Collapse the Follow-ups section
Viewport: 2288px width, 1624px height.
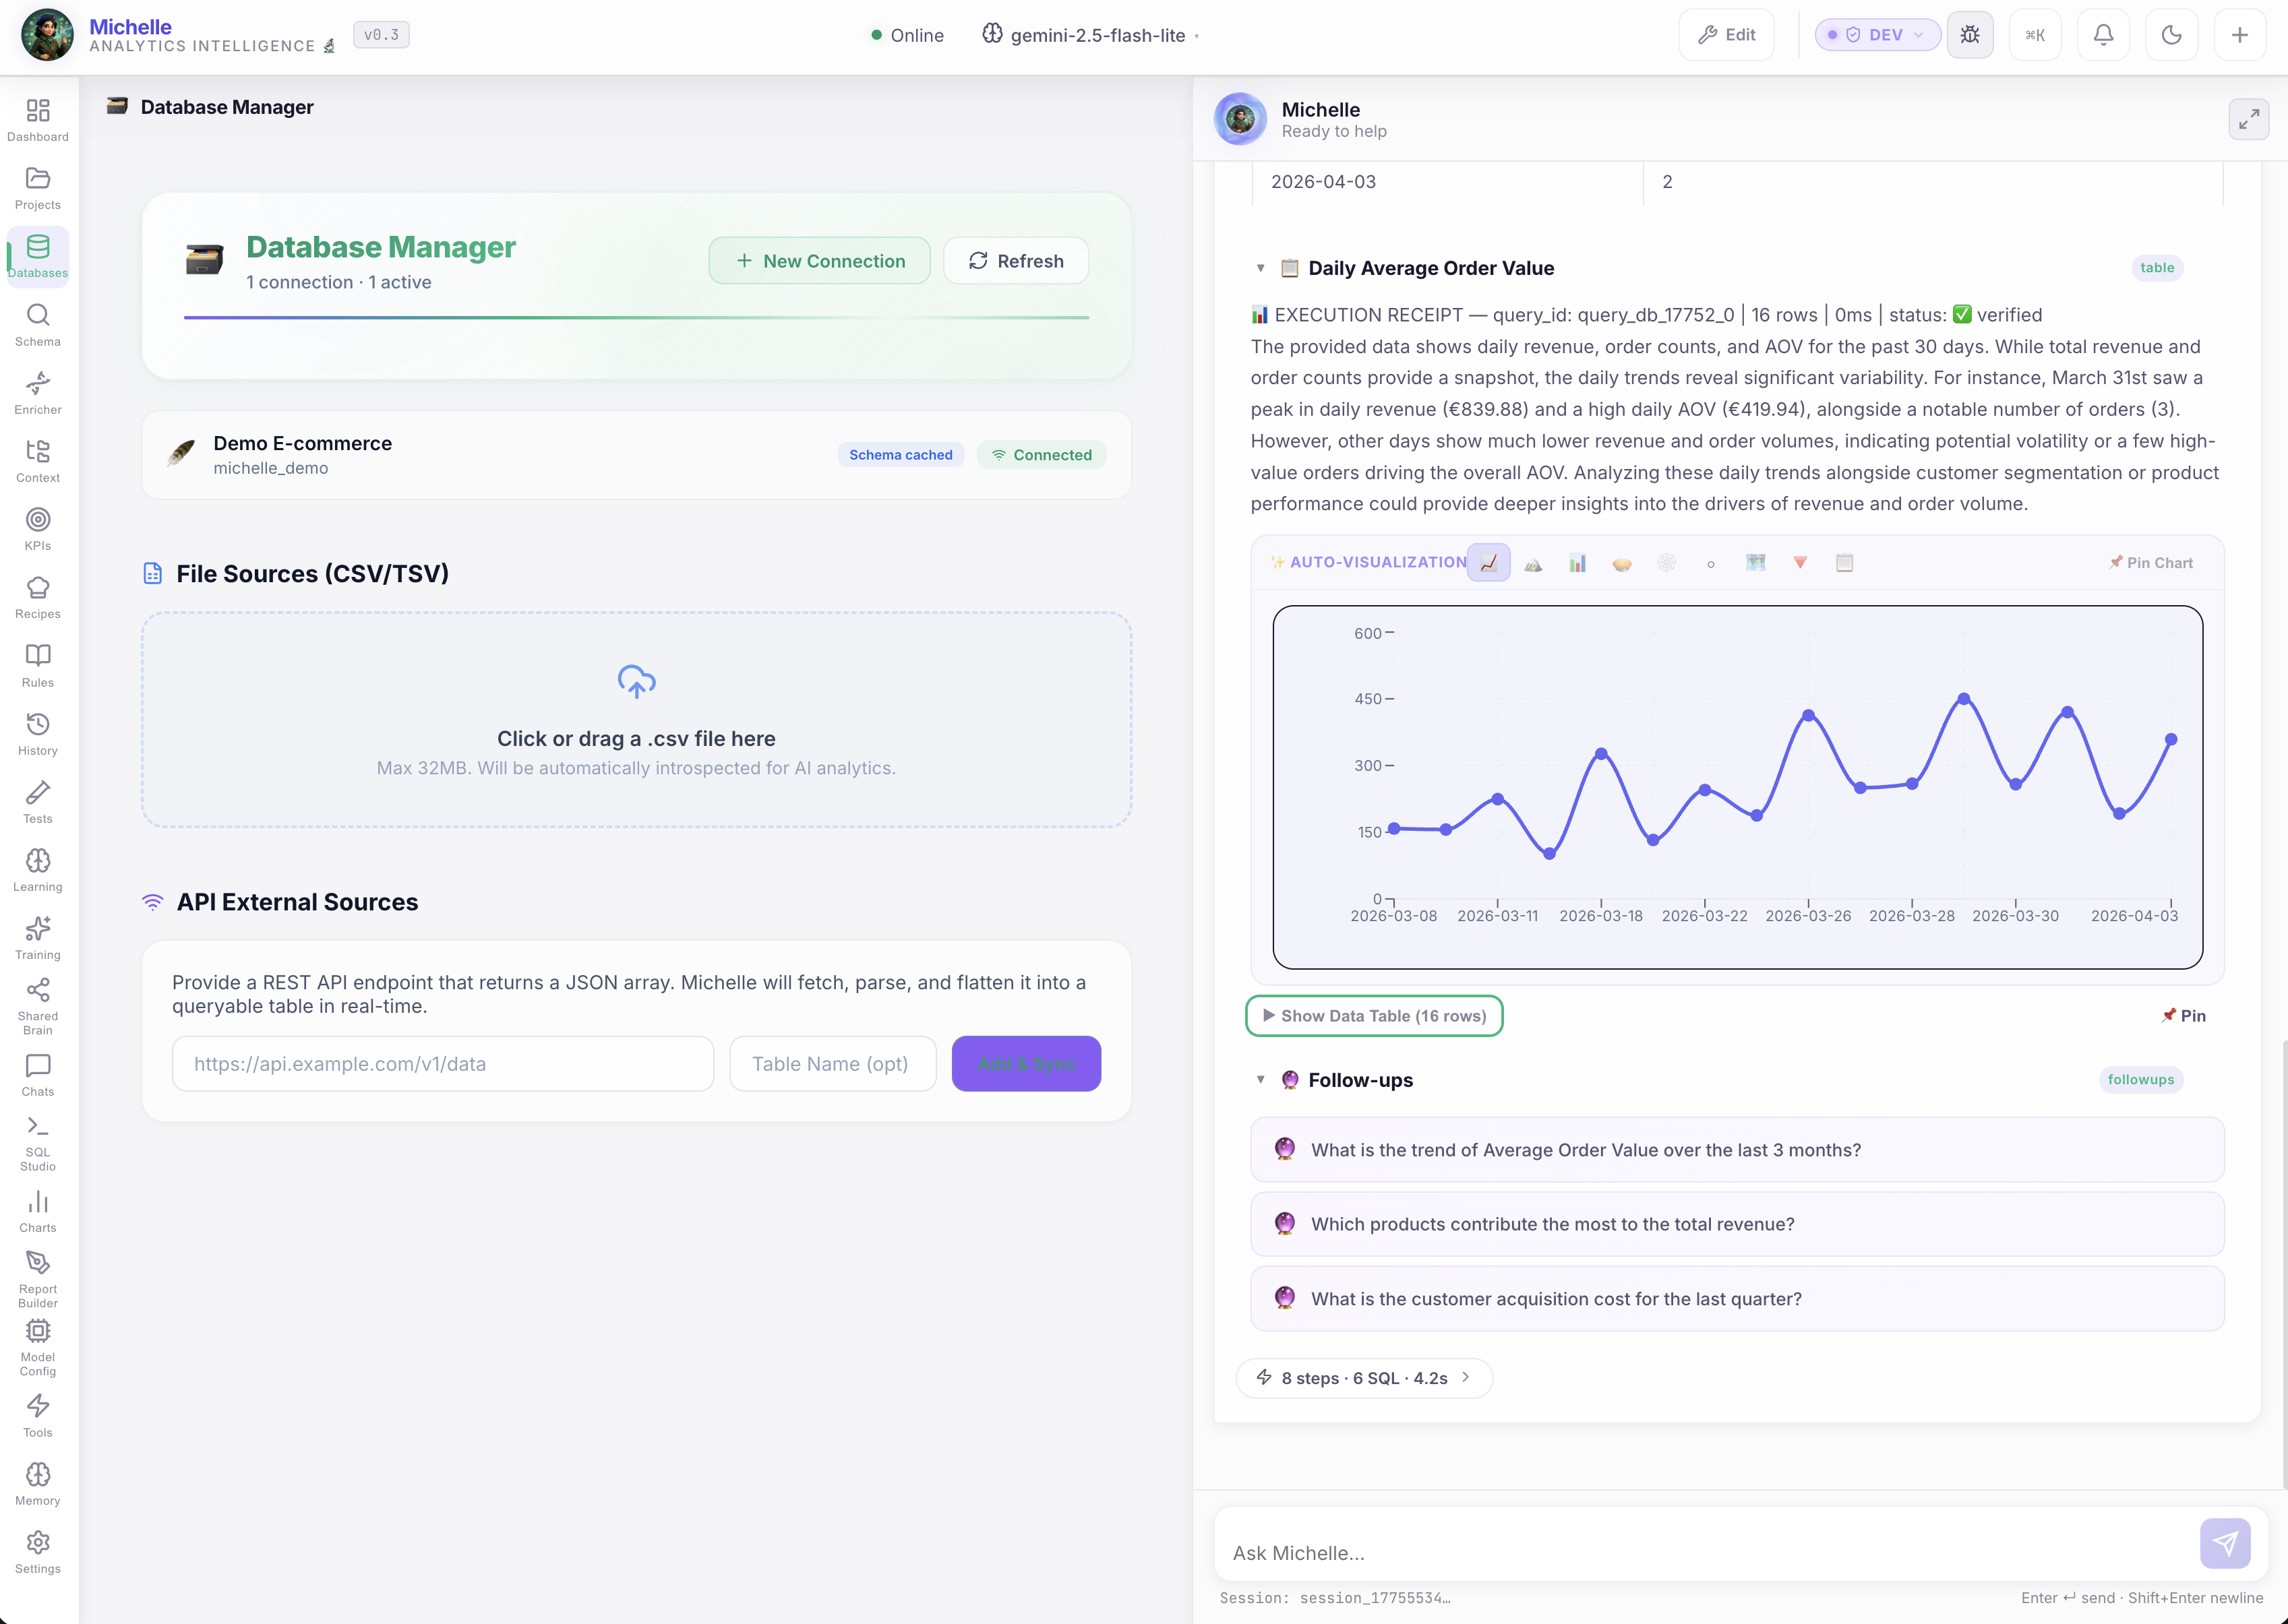coord(1261,1080)
